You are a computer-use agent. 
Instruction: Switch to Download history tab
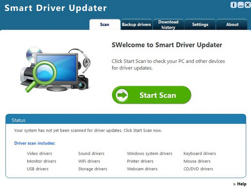[168, 24]
